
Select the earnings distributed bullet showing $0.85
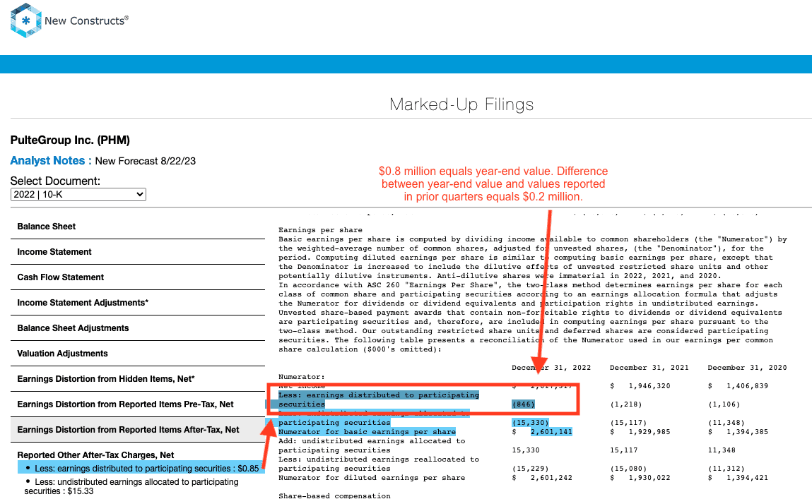142,468
